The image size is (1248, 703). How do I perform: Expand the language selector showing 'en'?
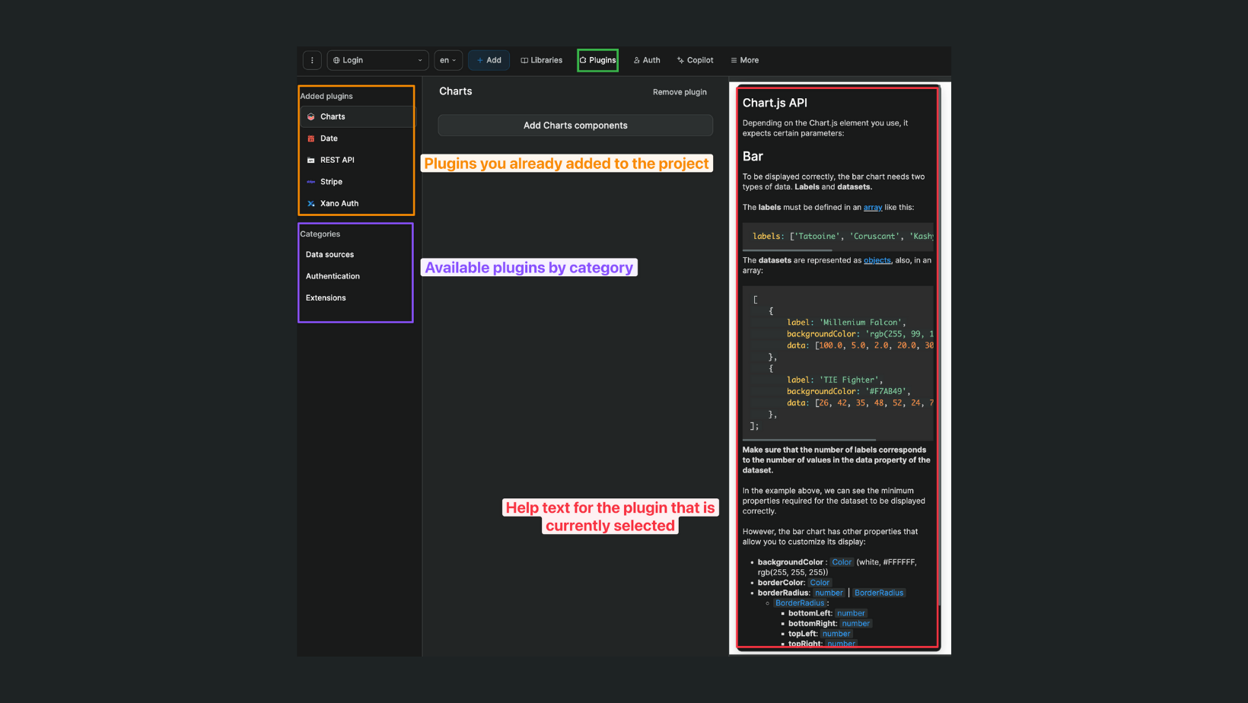click(448, 60)
